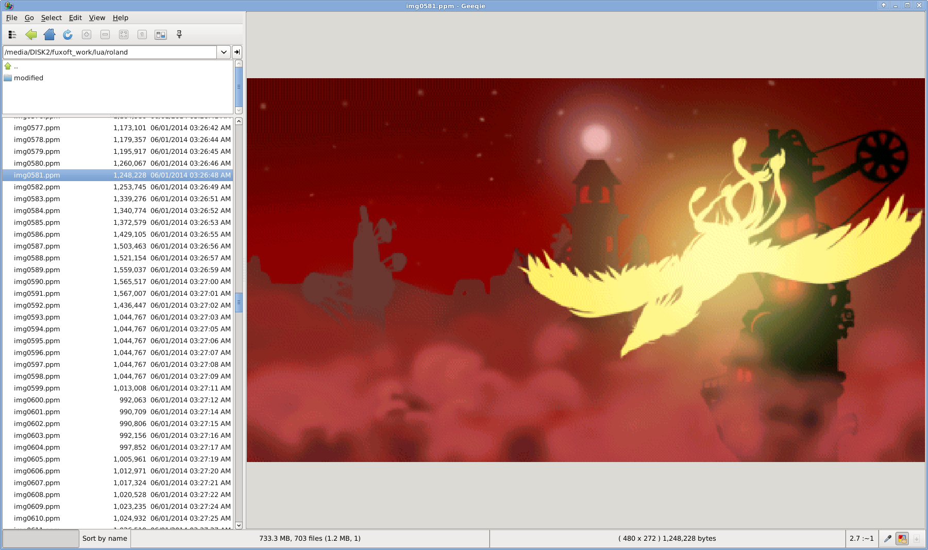Go to the home folder icon
The image size is (928, 550).
[x=49, y=34]
